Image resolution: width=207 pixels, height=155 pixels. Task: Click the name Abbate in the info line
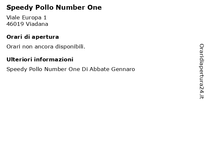(x=99, y=69)
